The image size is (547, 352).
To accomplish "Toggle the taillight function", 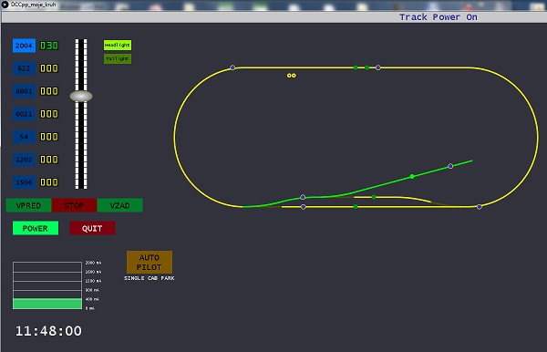I will pos(118,58).
